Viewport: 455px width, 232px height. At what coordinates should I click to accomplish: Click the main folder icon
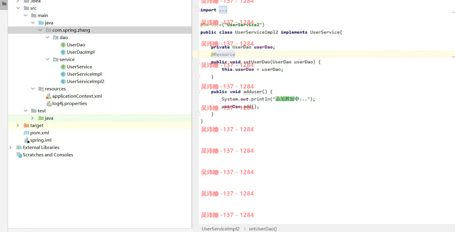pos(34,16)
